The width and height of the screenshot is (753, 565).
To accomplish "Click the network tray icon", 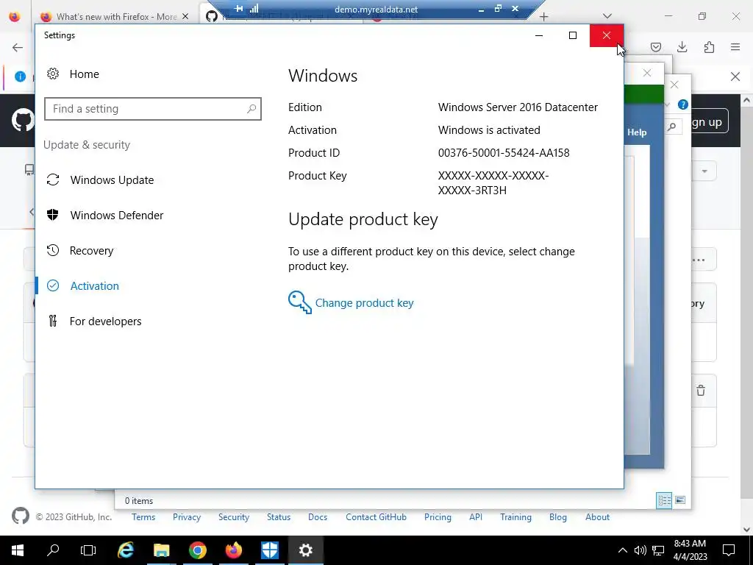I will 658,550.
